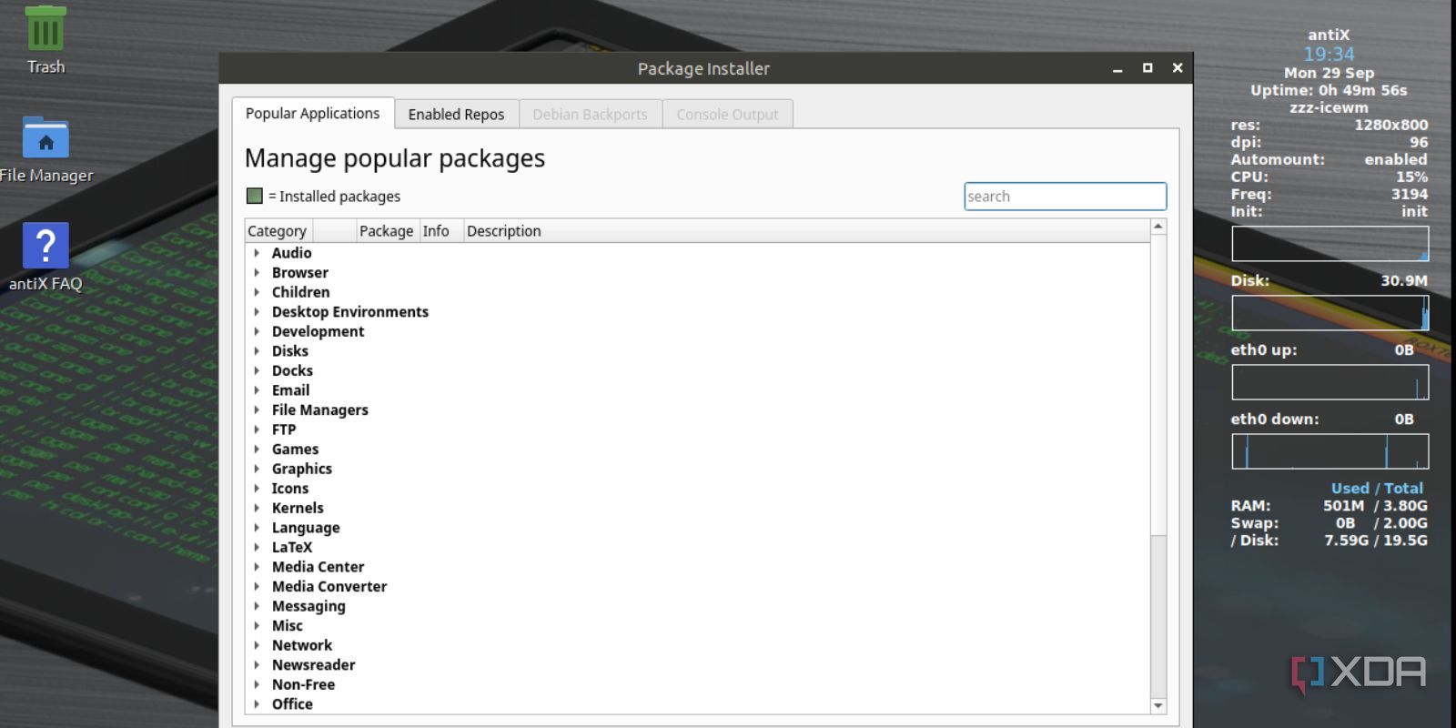
Task: Expand the Audio category arrow
Action: point(257,253)
